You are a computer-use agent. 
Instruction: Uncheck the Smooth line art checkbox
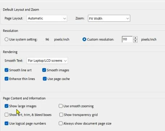(x=7, y=70)
